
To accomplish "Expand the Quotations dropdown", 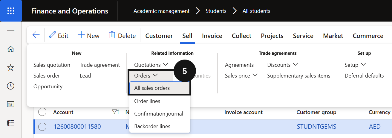I will click(x=151, y=65).
